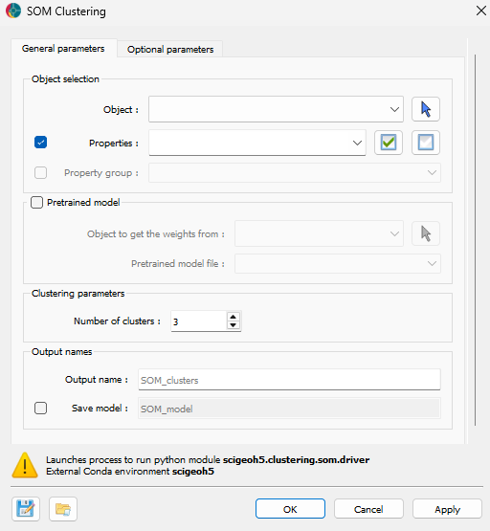
Task: Click the deselect all properties icon
Action: [x=425, y=143]
